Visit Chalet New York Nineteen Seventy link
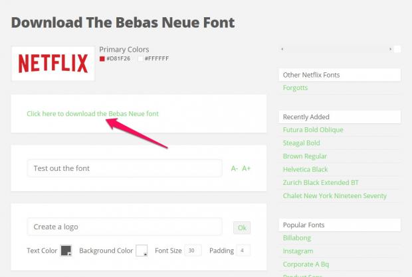 334,195
